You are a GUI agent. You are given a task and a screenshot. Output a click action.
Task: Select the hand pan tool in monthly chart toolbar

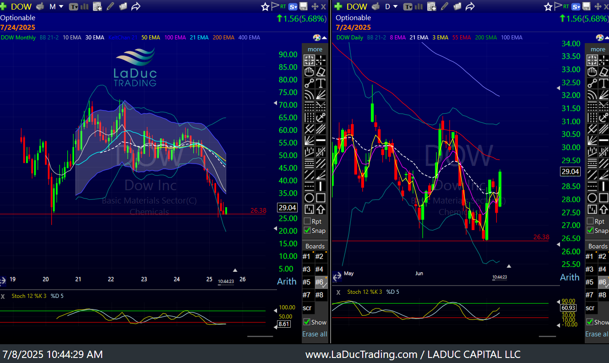(309, 71)
